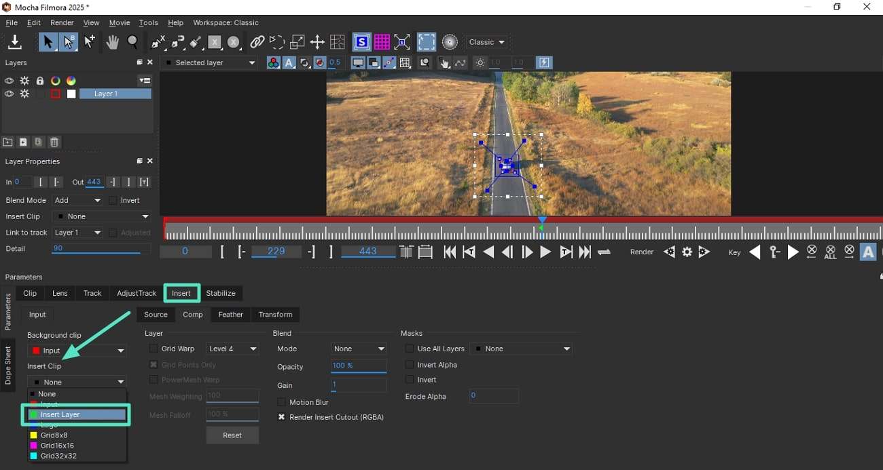
Task: Open the Selected layer dropdown
Action: pos(210,62)
